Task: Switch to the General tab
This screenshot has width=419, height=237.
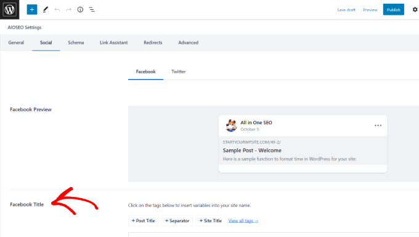Action: (16, 43)
